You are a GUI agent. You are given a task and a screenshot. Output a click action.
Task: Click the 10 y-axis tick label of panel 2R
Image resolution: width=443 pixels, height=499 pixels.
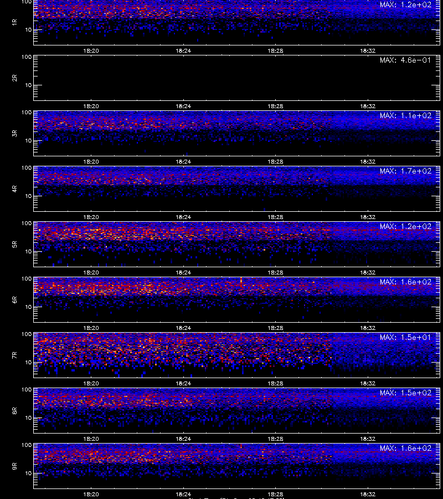[x=28, y=85]
